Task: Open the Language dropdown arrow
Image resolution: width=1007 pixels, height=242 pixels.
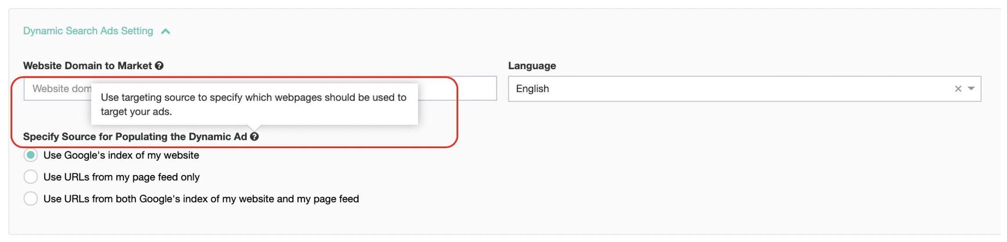Action: [x=971, y=89]
